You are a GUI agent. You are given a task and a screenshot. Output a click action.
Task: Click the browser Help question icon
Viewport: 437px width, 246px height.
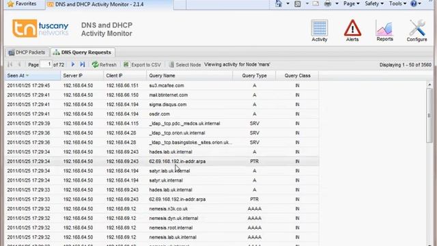(x=414, y=3)
